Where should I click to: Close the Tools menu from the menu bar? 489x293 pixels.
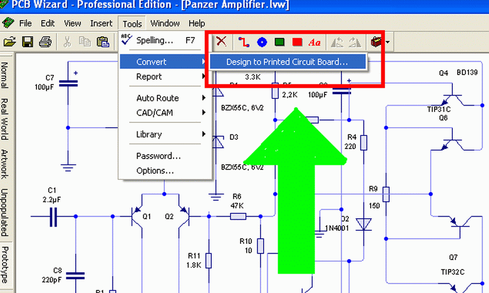point(132,24)
